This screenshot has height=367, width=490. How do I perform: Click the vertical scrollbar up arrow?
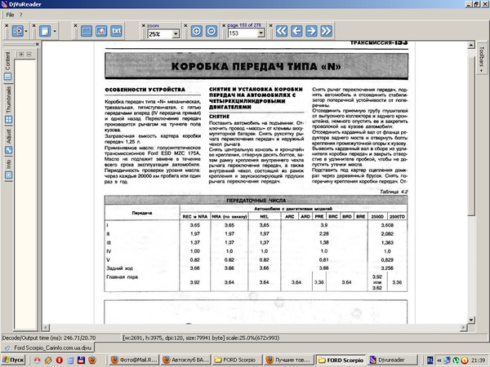[471, 46]
